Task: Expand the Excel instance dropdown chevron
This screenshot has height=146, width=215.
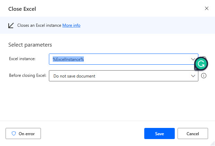Action: [193, 59]
